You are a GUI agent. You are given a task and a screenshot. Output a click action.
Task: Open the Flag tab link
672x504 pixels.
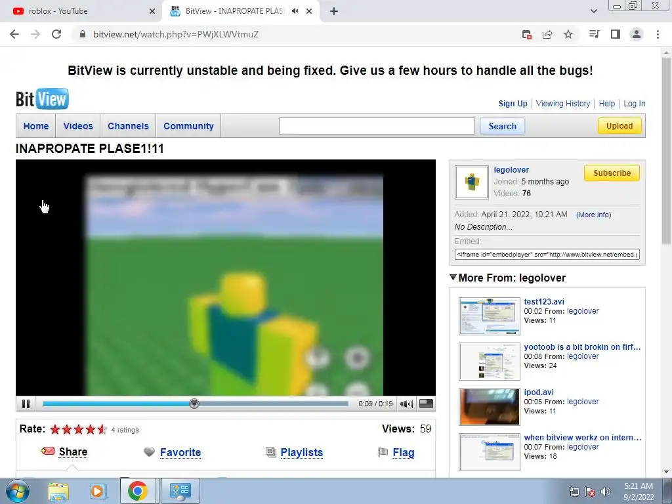[404, 453]
